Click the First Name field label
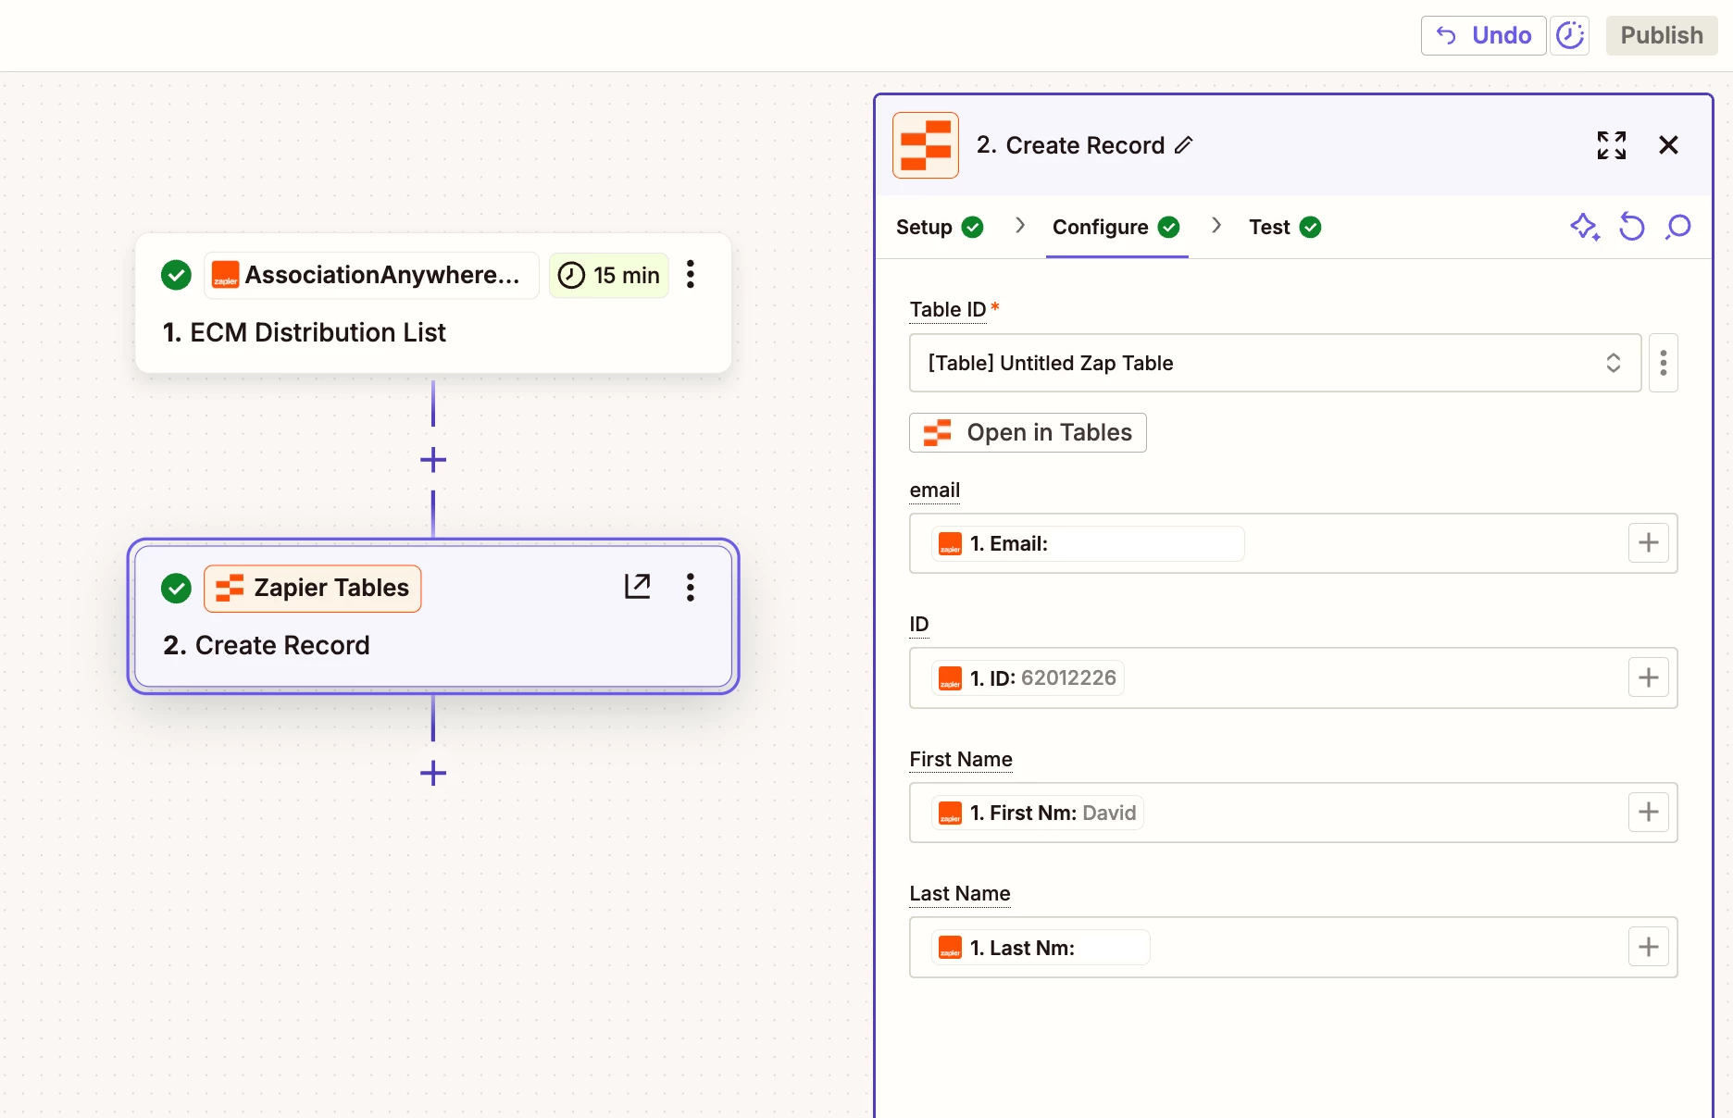The height and width of the screenshot is (1118, 1733). 961,760
